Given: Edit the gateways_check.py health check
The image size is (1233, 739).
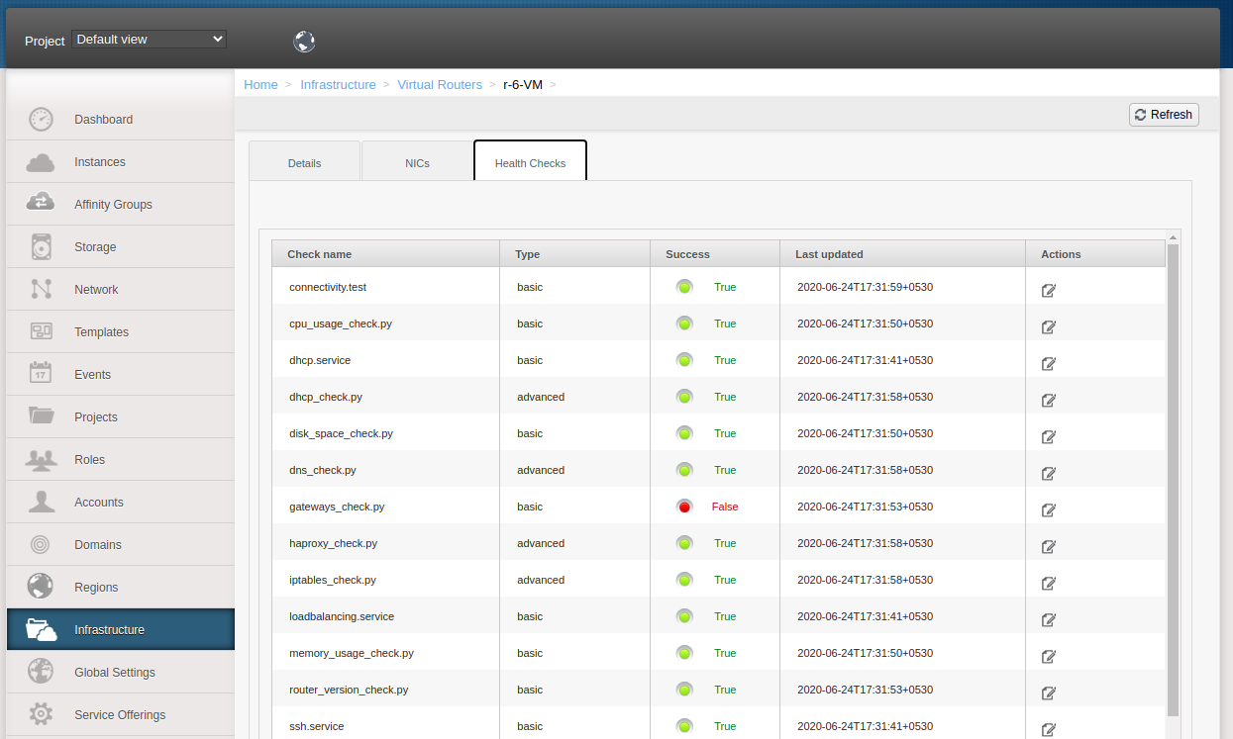Looking at the screenshot, I should coord(1049,509).
